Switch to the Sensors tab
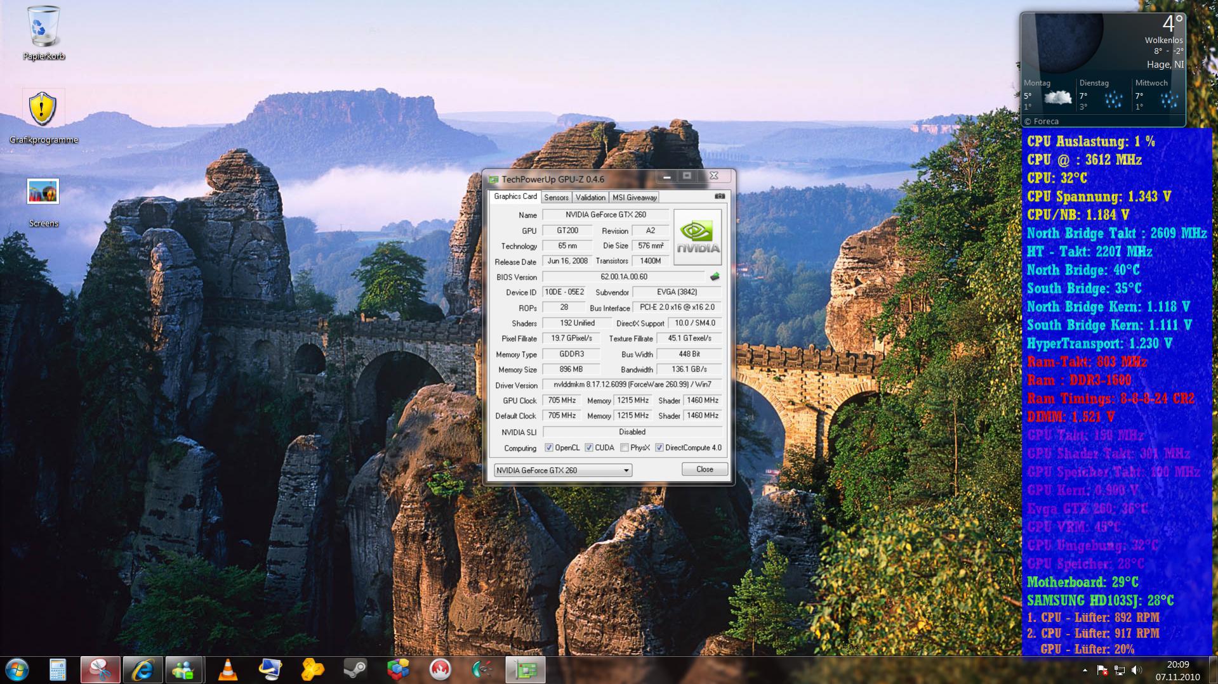The height and width of the screenshot is (684, 1218). click(557, 198)
